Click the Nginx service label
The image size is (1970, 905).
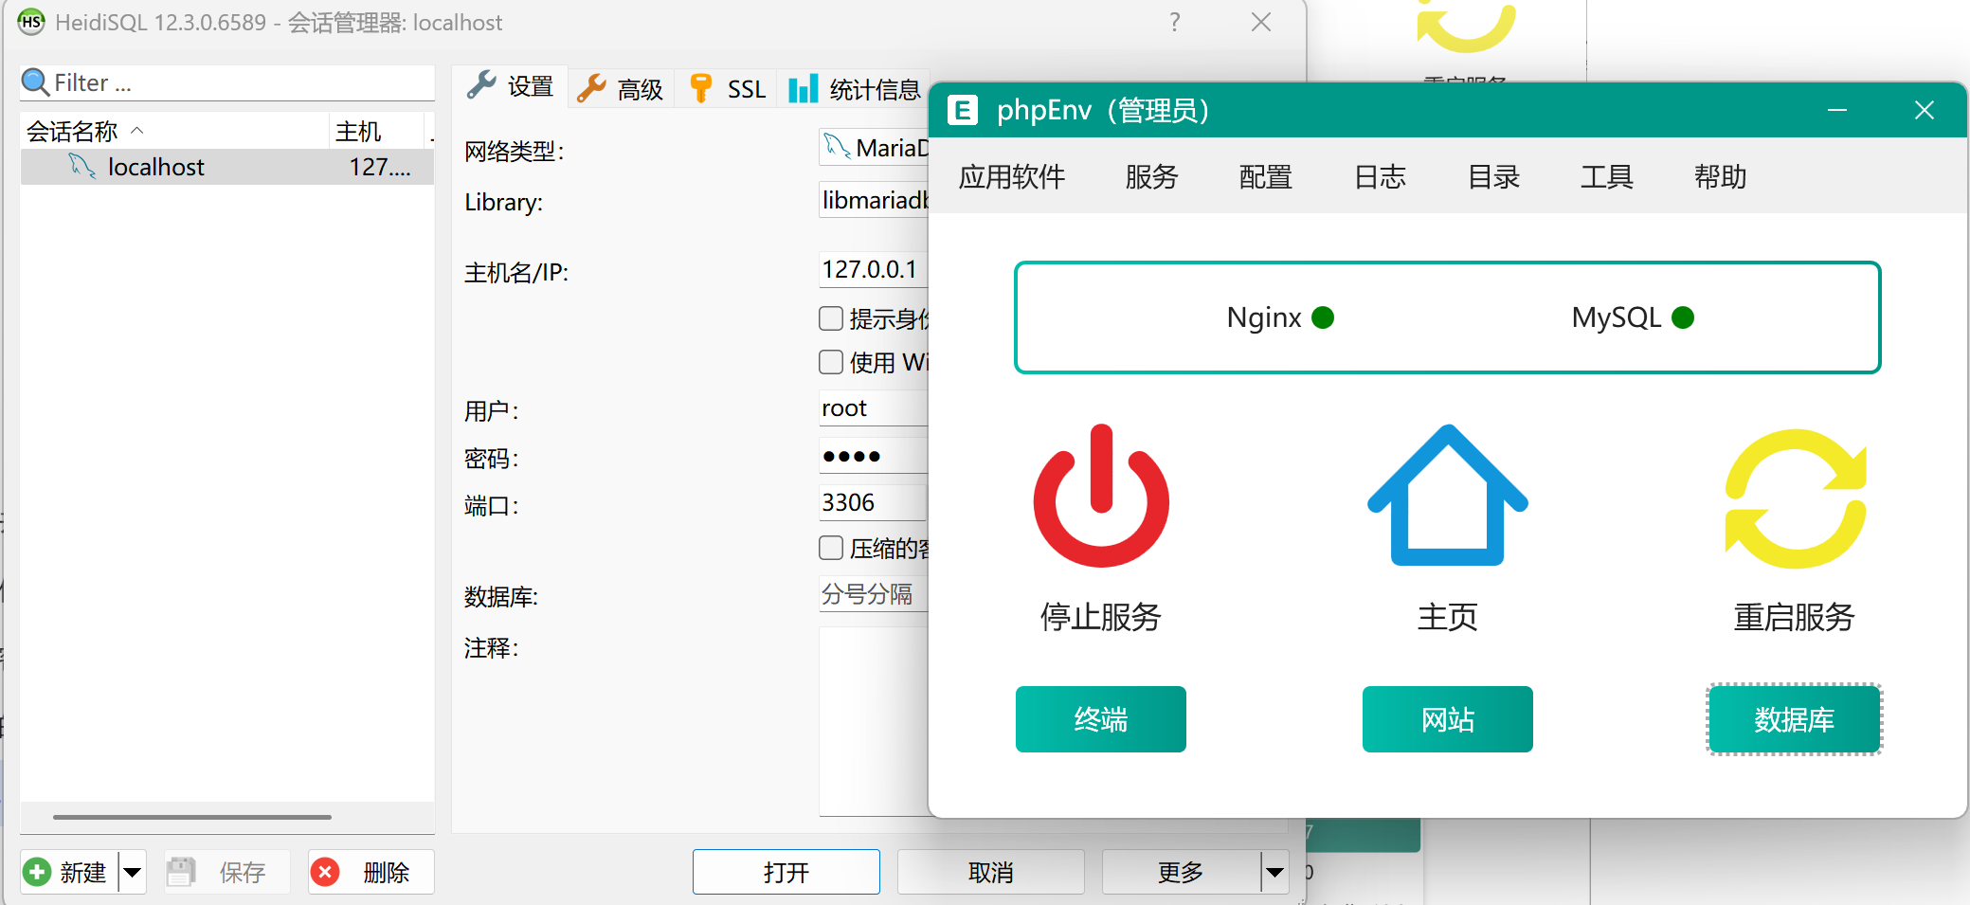pyautogui.click(x=1264, y=317)
